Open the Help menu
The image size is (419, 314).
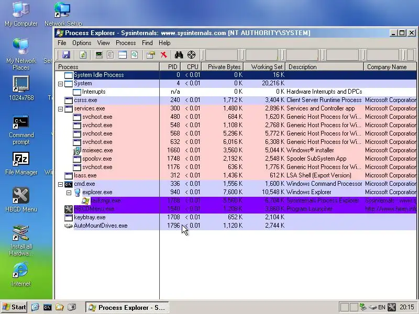coord(164,43)
